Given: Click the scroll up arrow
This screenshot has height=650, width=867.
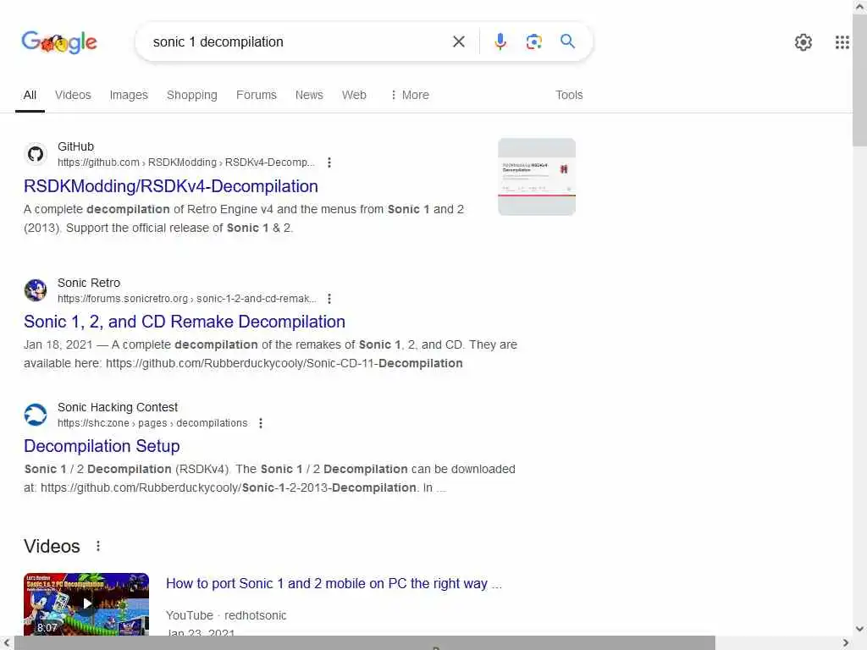Looking at the screenshot, I should pyautogui.click(x=859, y=7).
